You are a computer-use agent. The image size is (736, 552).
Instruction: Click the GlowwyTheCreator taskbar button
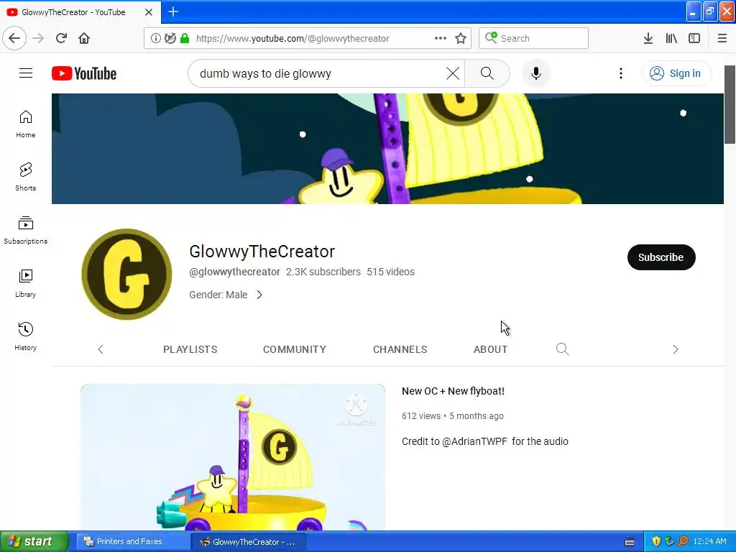(249, 542)
